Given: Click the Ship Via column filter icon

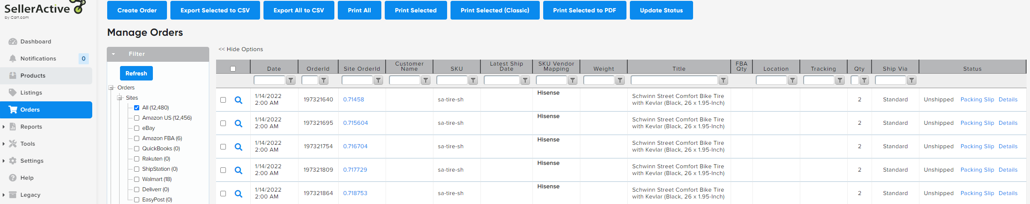Looking at the screenshot, I should [912, 80].
